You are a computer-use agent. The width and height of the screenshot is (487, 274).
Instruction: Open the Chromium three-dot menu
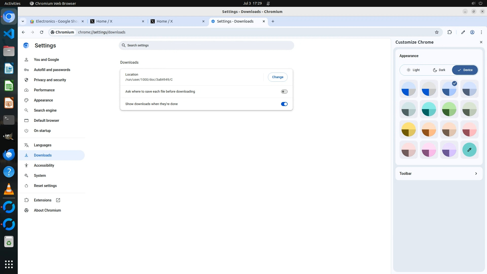(x=481, y=32)
